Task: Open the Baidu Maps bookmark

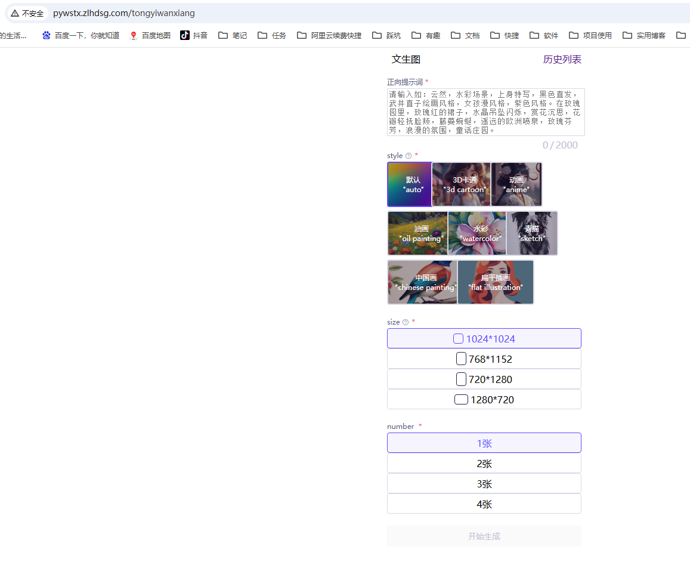Action: 150,35
